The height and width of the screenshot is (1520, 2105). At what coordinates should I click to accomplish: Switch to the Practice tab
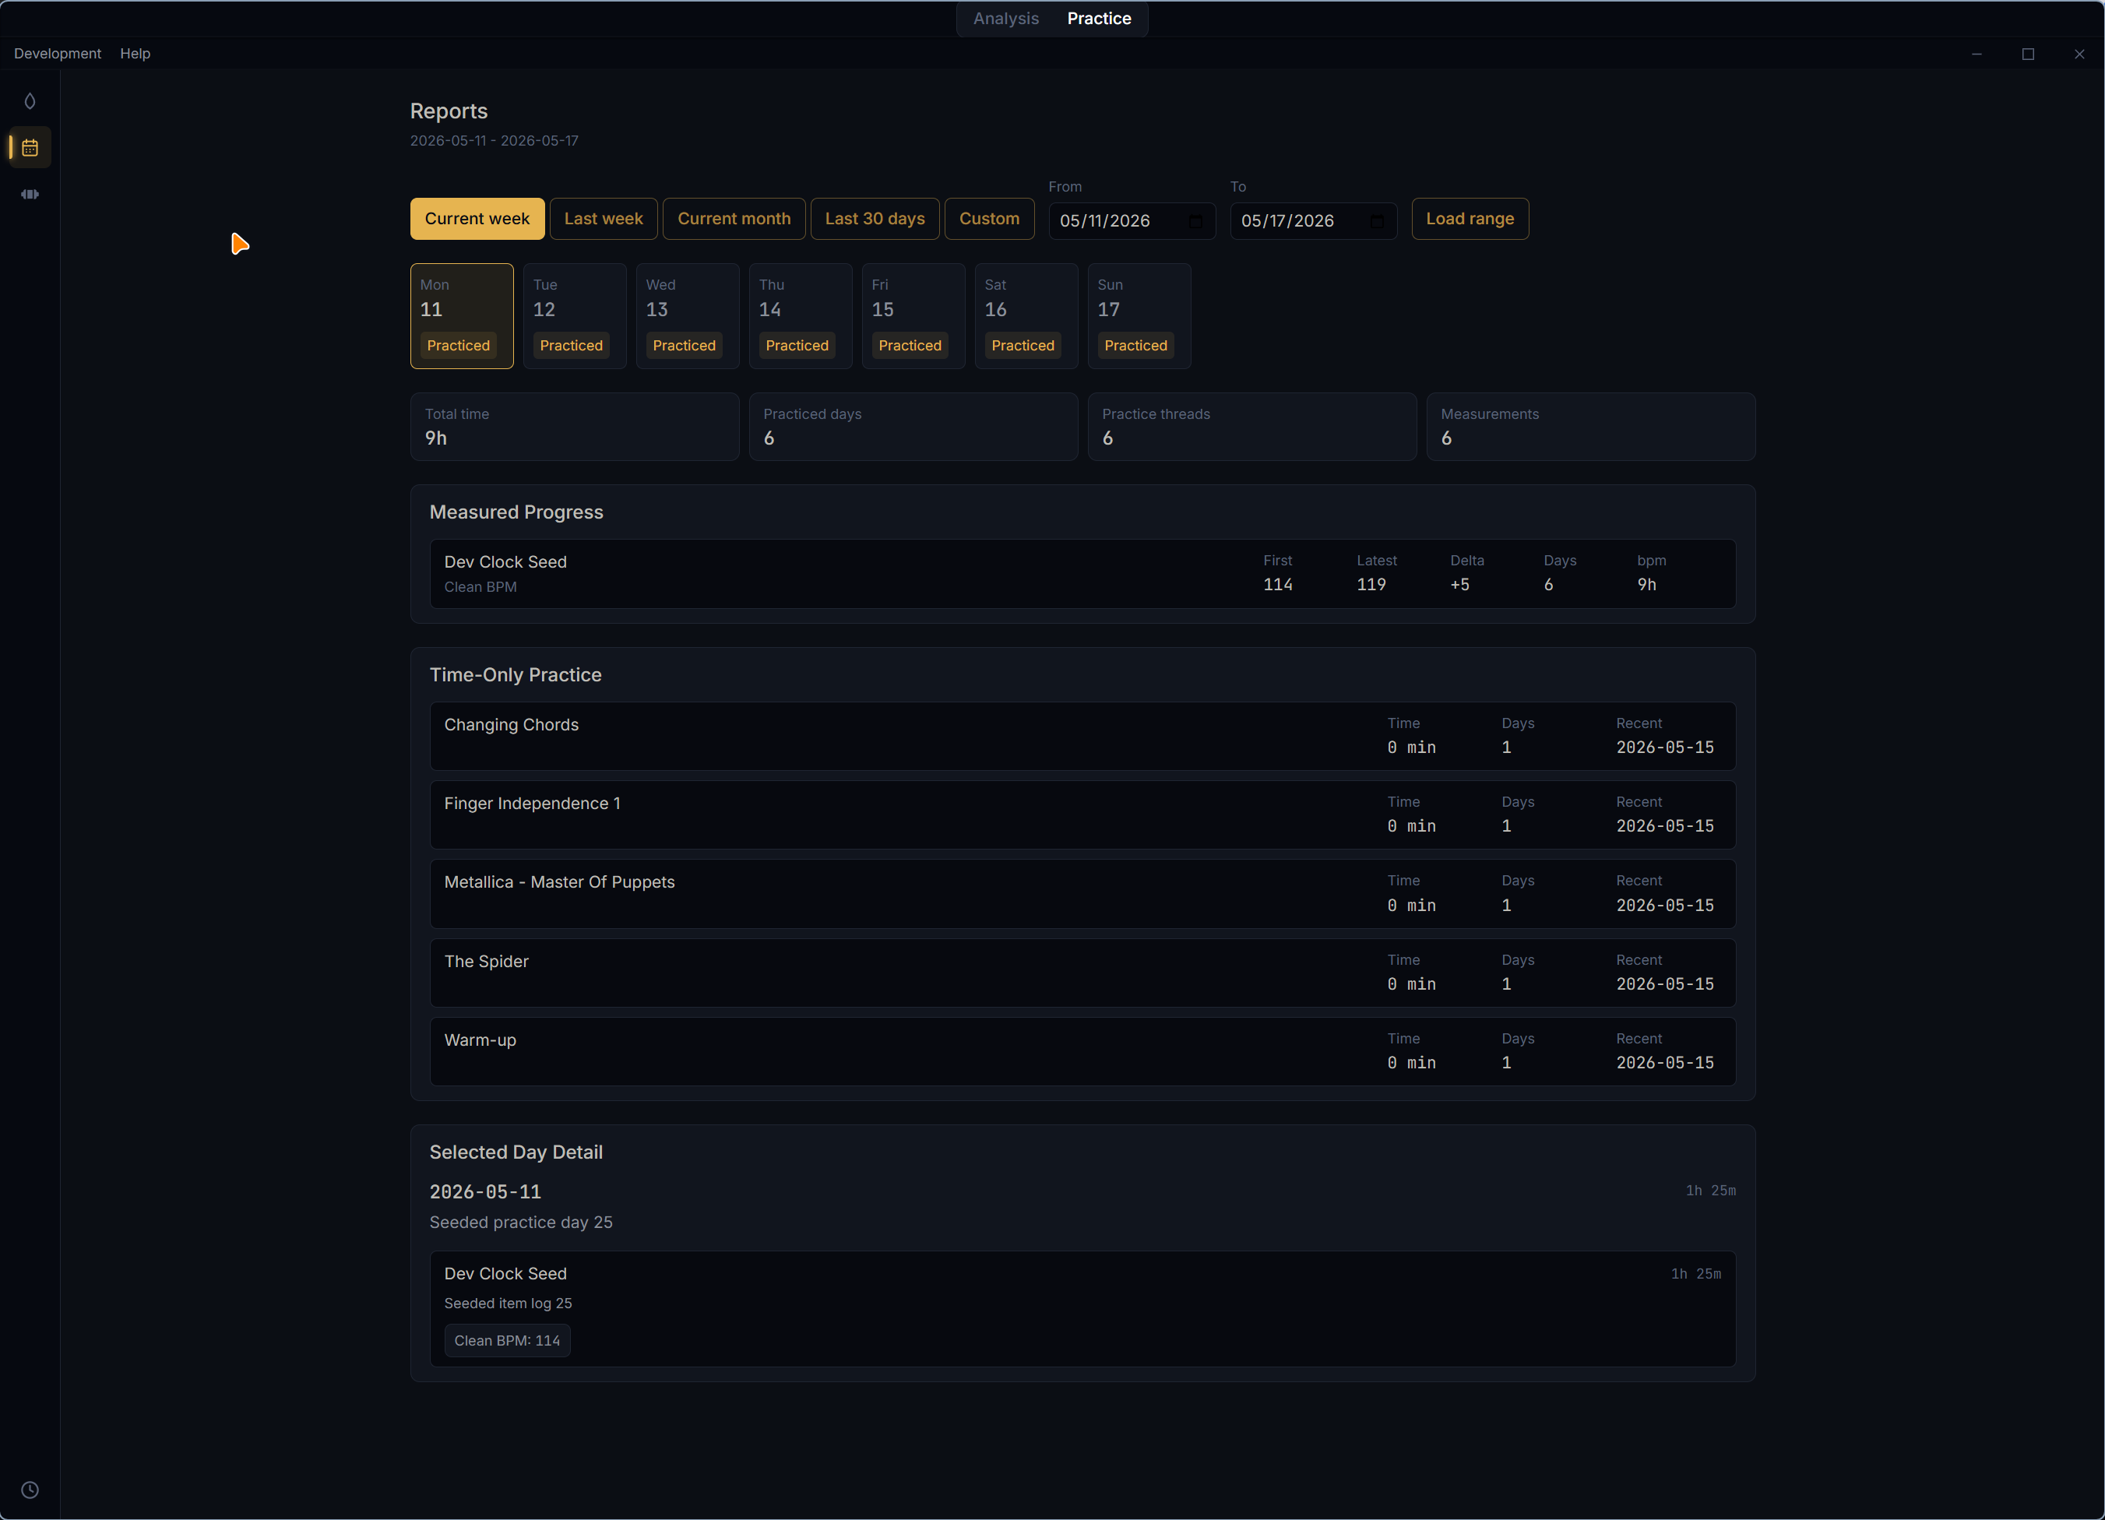[x=1099, y=19]
